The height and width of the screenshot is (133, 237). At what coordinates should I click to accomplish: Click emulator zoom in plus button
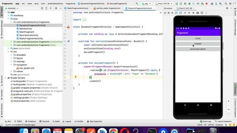(228, 101)
